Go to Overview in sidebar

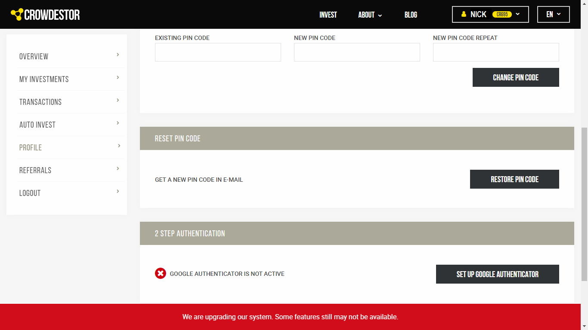(x=34, y=56)
